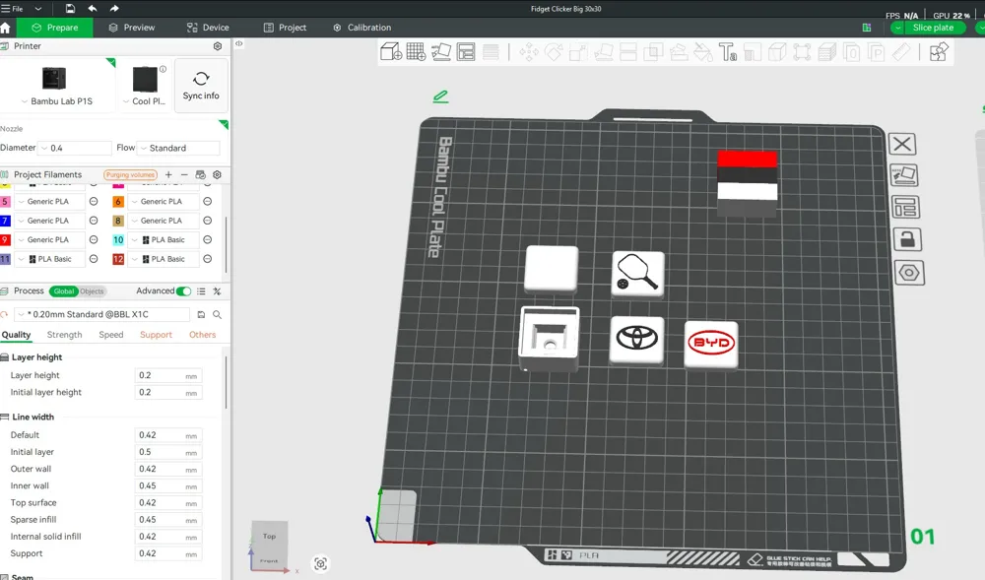Viewport: 985px width, 580px height.
Task: Click the fit camera view icon near view cube
Action: [320, 563]
